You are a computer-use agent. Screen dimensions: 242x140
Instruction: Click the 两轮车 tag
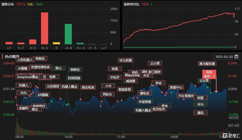pos(107,94)
